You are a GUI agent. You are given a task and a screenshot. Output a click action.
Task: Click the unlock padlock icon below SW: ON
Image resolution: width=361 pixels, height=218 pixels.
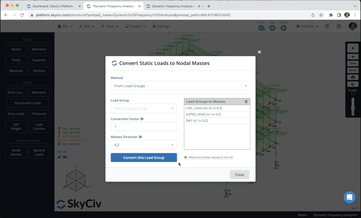coord(59,157)
